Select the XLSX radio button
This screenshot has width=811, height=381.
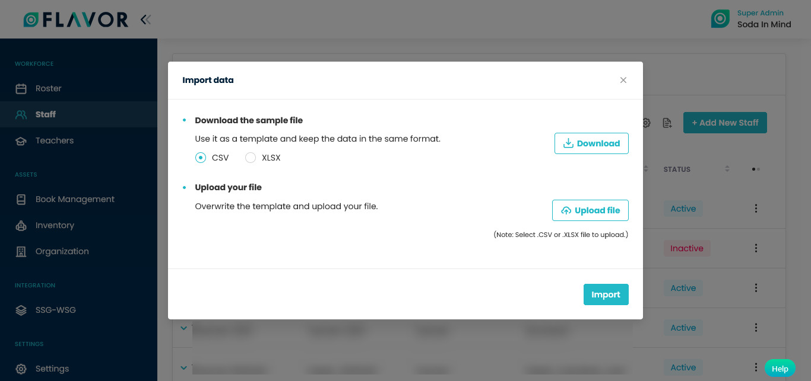click(251, 158)
